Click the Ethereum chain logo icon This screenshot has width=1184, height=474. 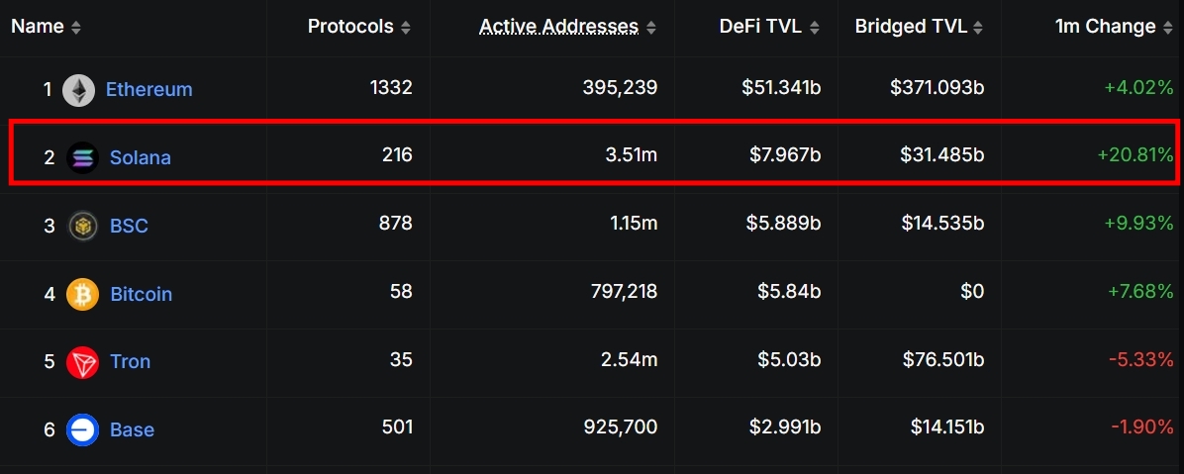(x=79, y=90)
